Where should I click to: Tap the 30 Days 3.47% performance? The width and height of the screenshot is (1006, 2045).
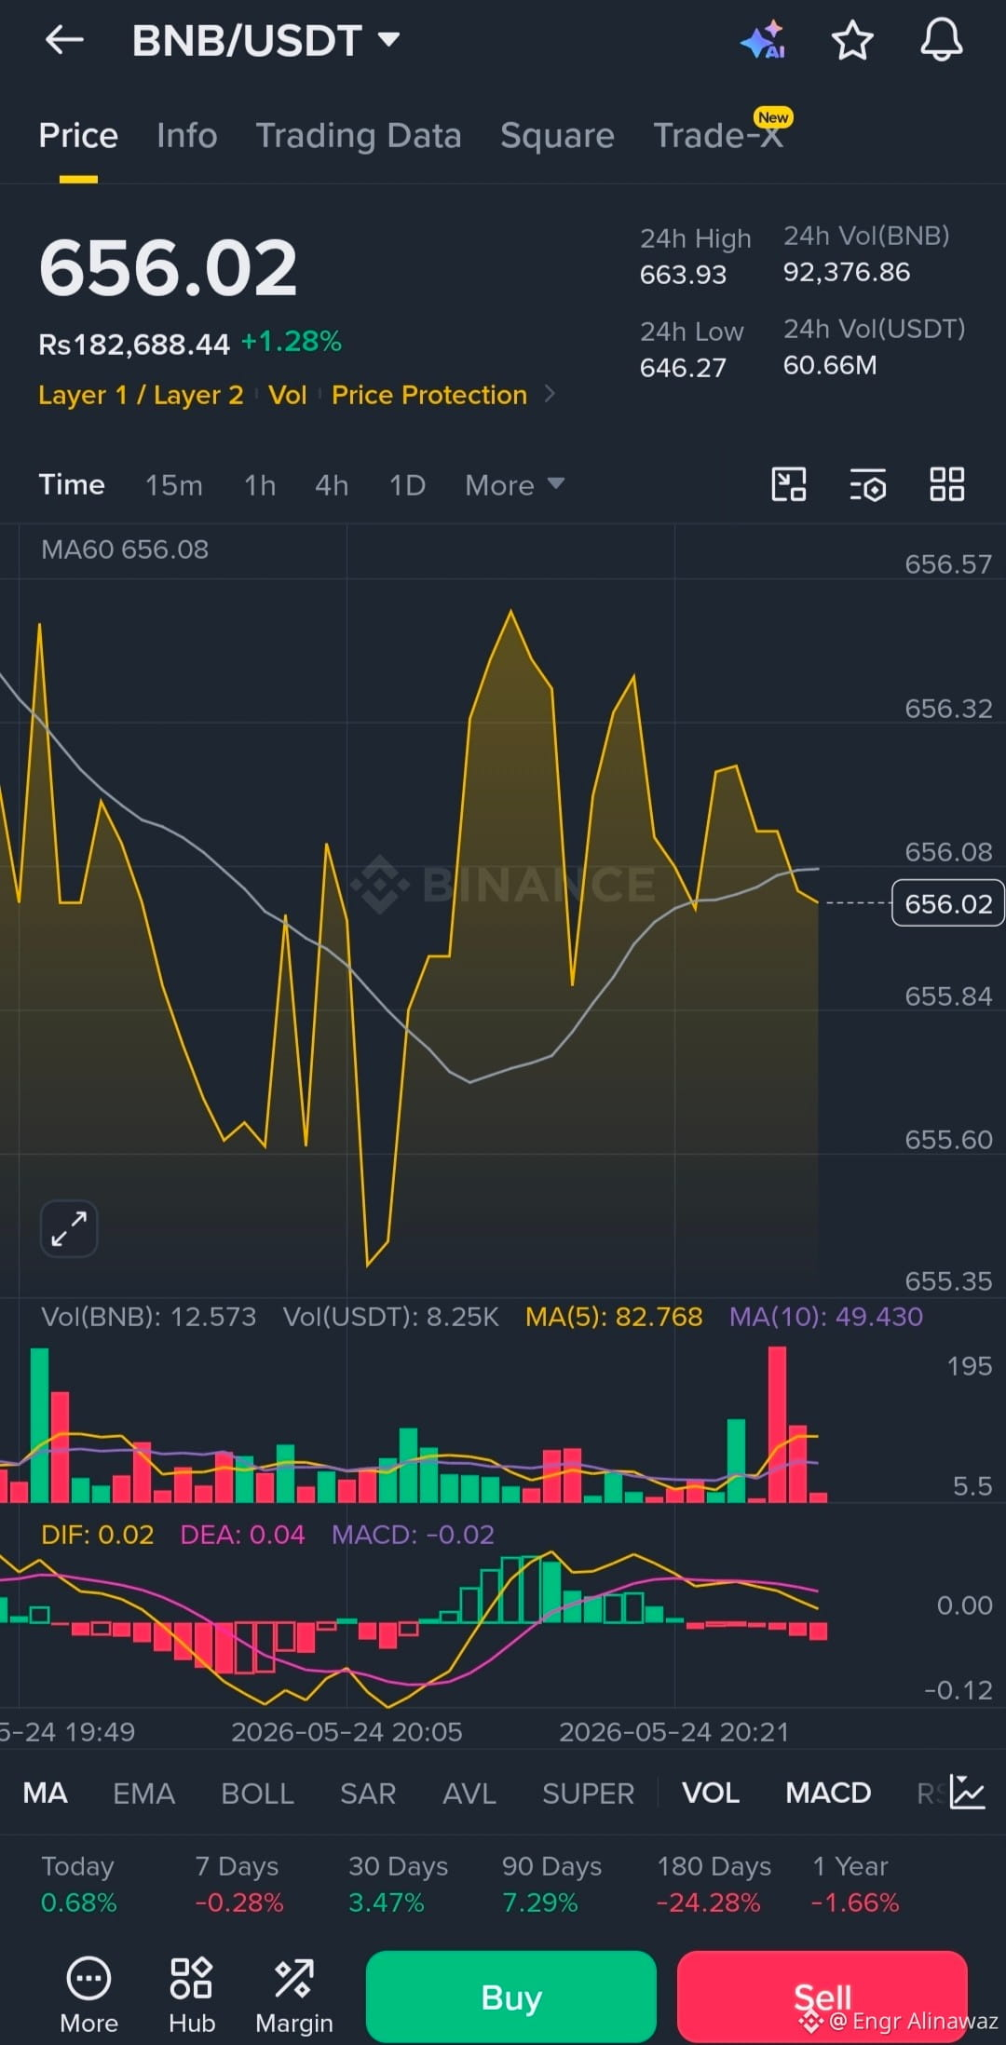pos(398,1884)
